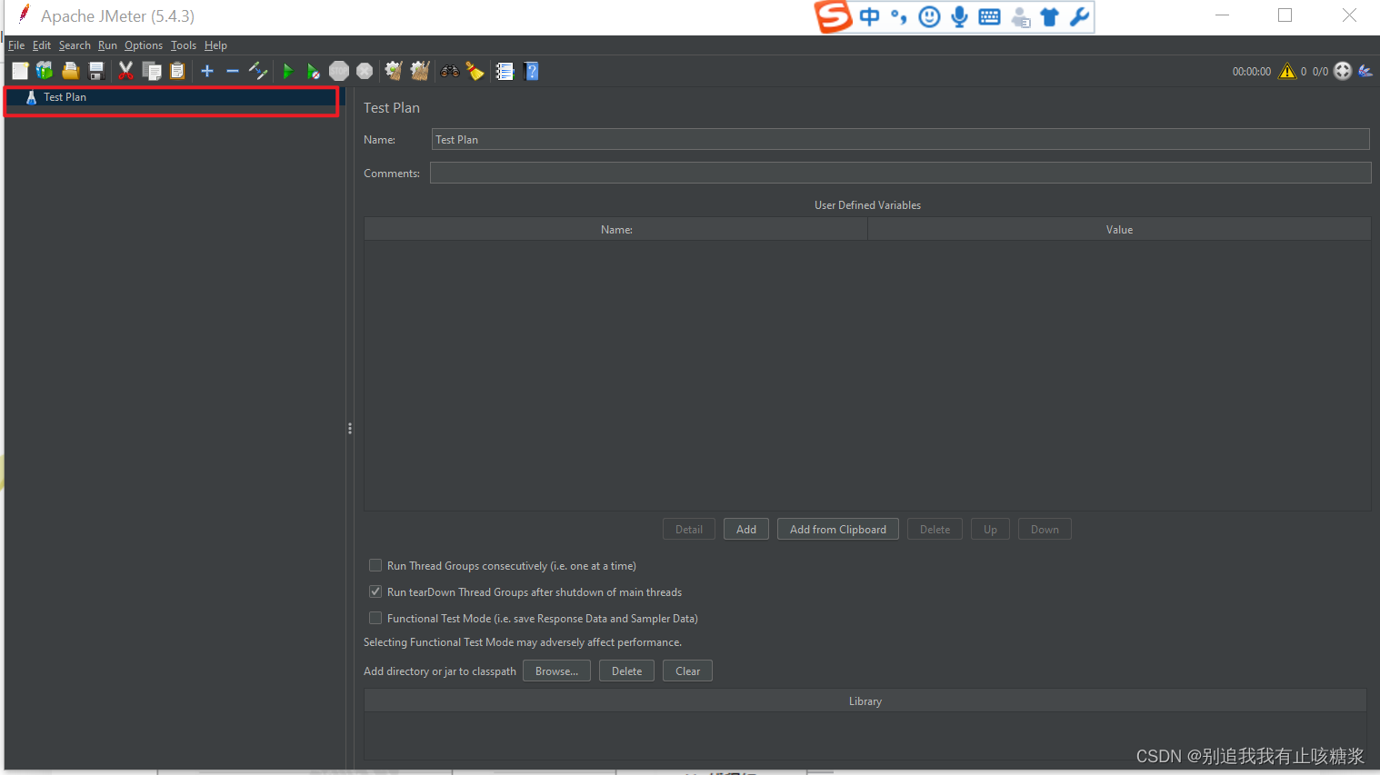Screen dimensions: 1380x775
Task: Click the round remote engines icon
Action: pos(1343,71)
